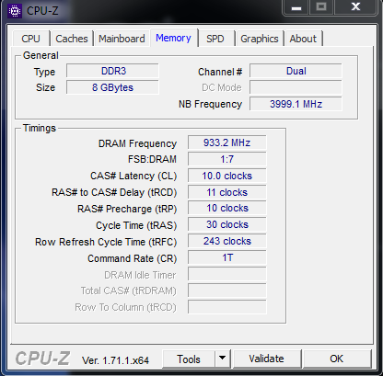Click the DRAM Frequency value 933.2 MHz
Viewport: 383px width, 376px height.
(227, 142)
